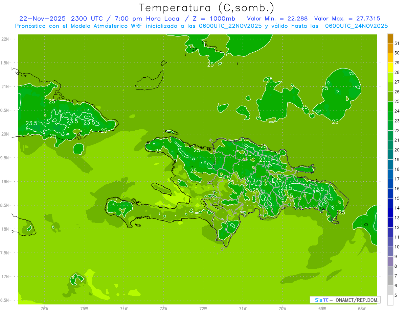Click the "71W" longitude axis label

[243, 308]
